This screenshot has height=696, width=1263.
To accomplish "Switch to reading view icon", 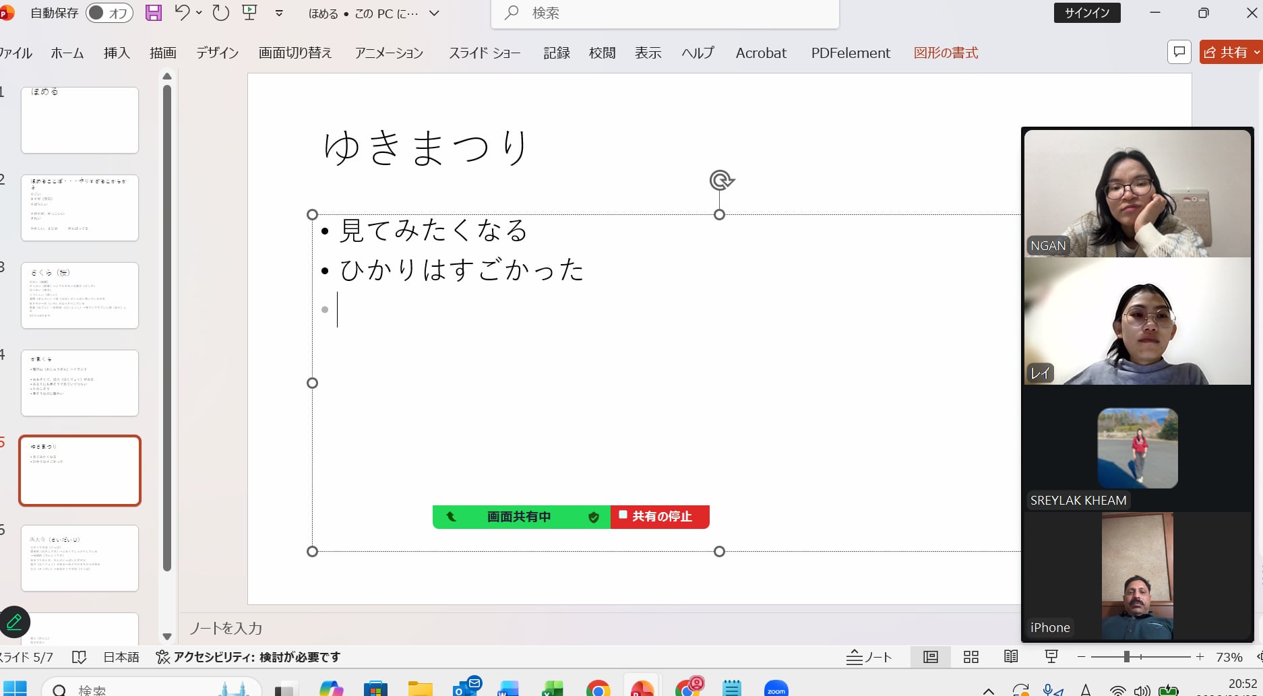I will [1011, 657].
